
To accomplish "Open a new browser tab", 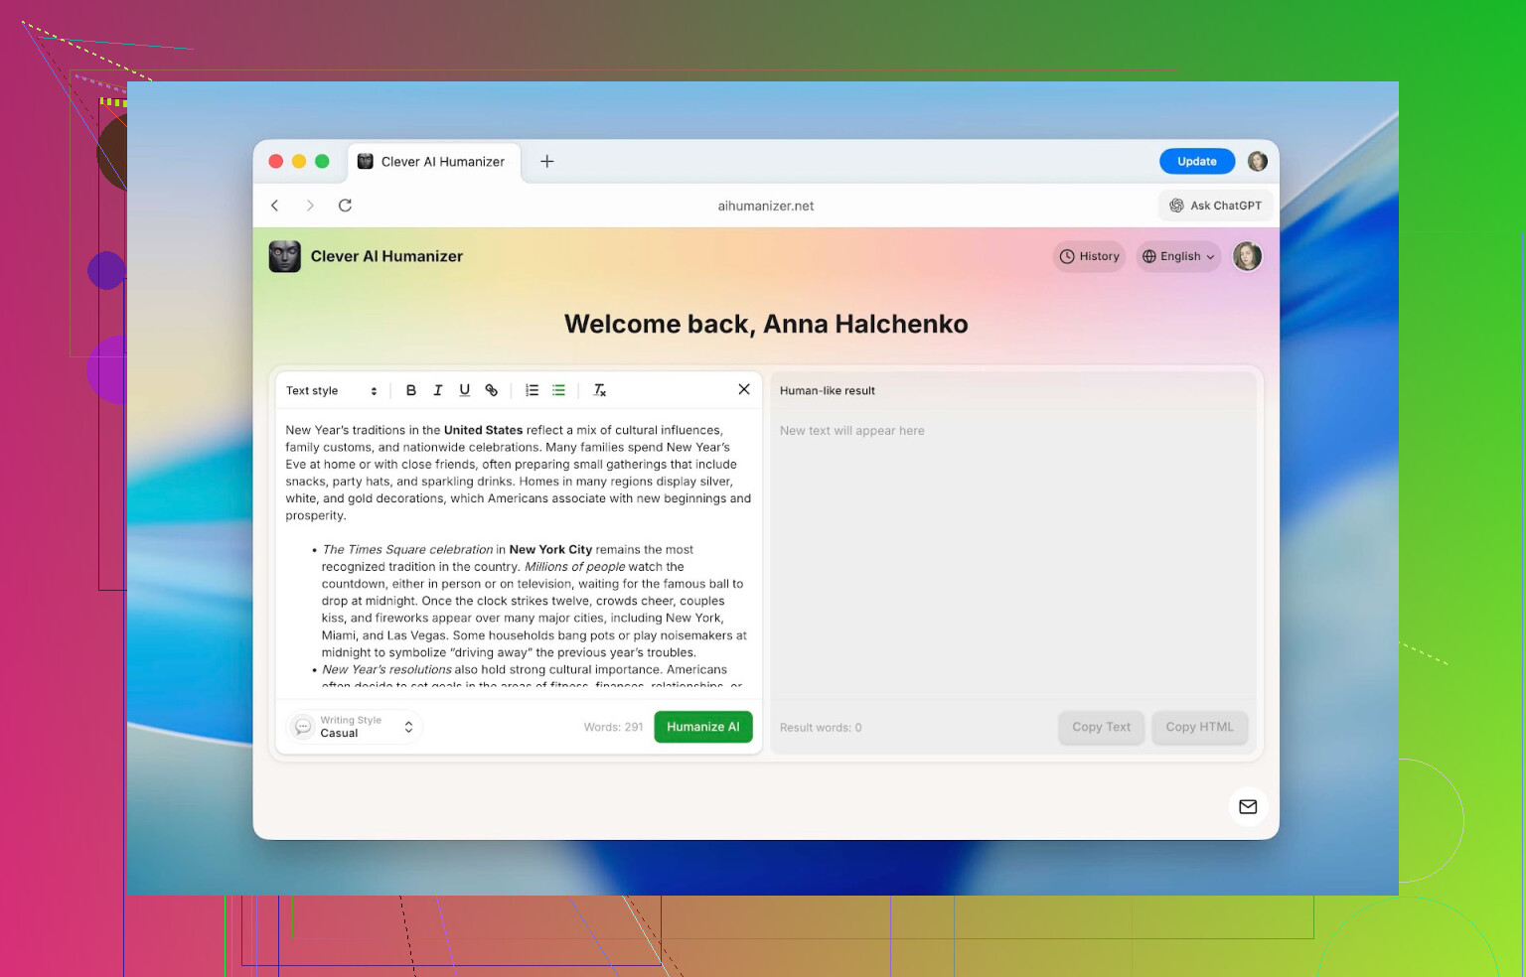I will point(547,162).
